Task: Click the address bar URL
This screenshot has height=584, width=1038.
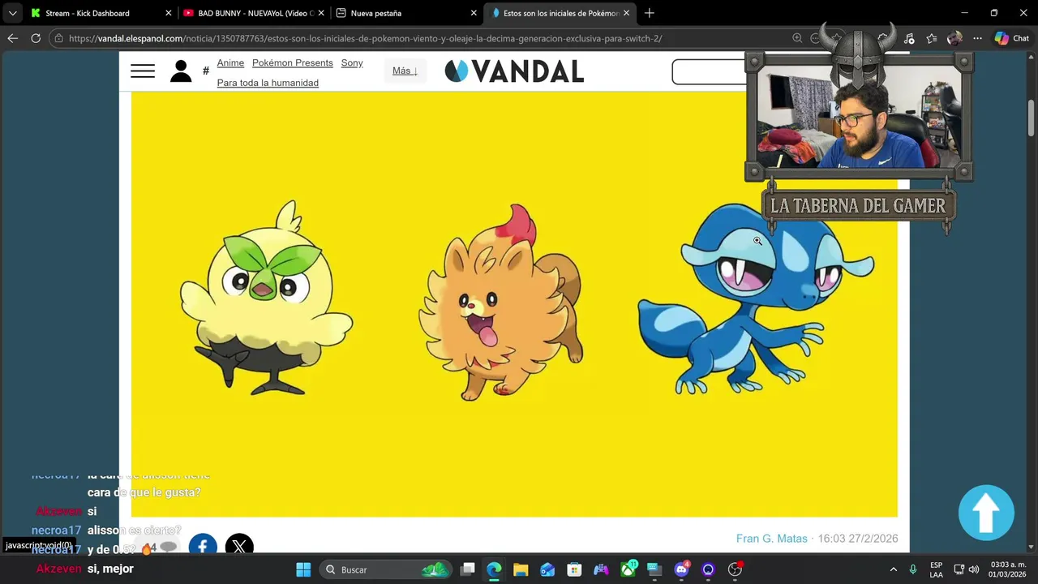Action: tap(365, 38)
